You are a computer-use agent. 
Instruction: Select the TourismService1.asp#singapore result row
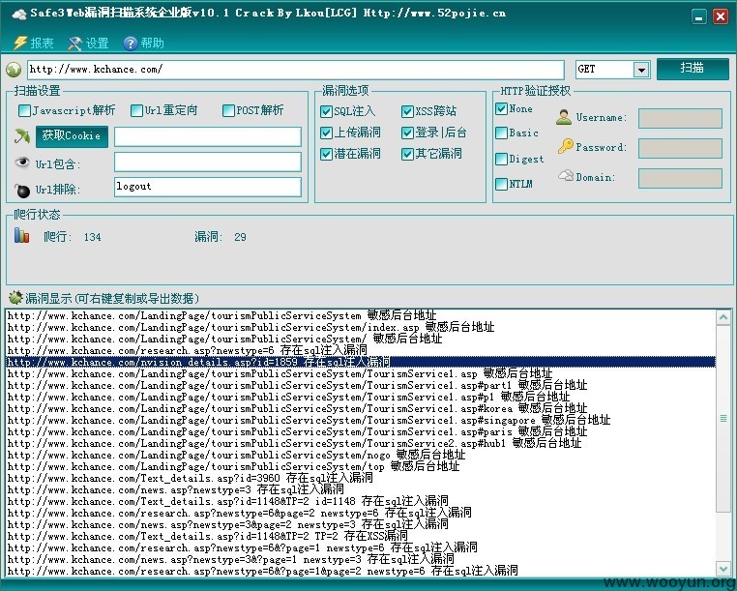pos(361,420)
